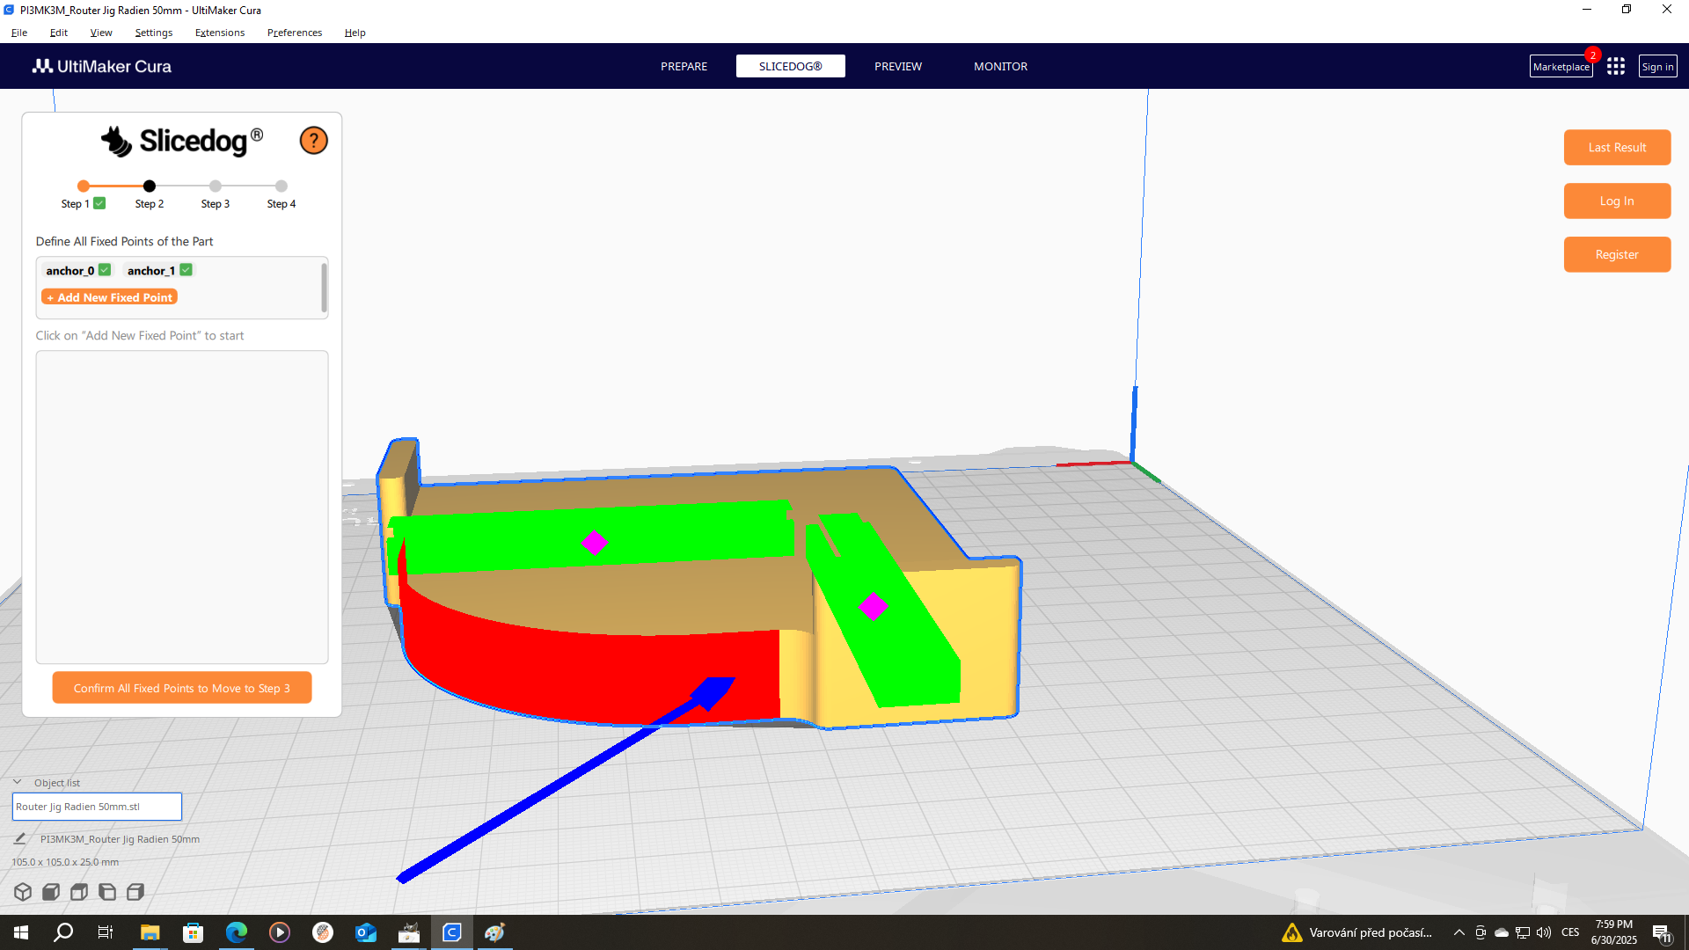
Task: Open the Settings menu
Action: (154, 33)
